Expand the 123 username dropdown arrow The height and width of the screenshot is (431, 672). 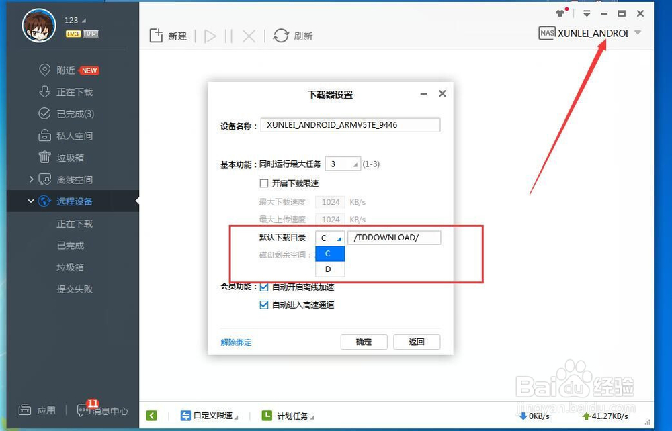tap(84, 21)
